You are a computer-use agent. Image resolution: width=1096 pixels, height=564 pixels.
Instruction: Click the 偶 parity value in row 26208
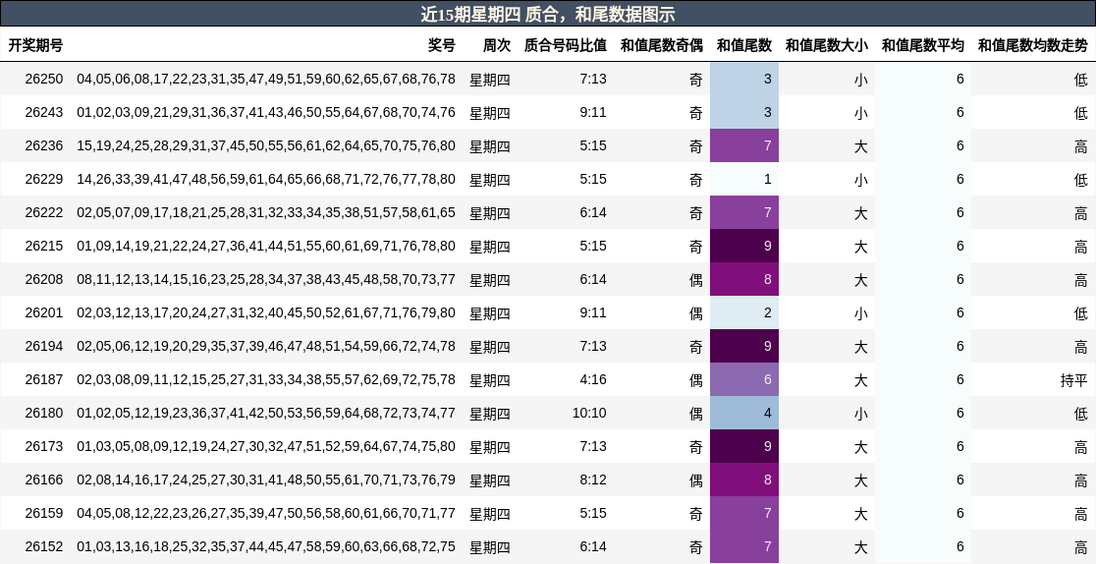[695, 280]
